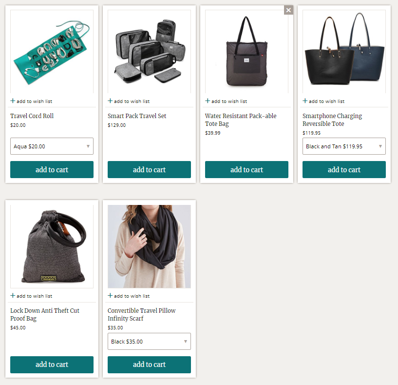View the gray packing cubes product image

[149, 52]
